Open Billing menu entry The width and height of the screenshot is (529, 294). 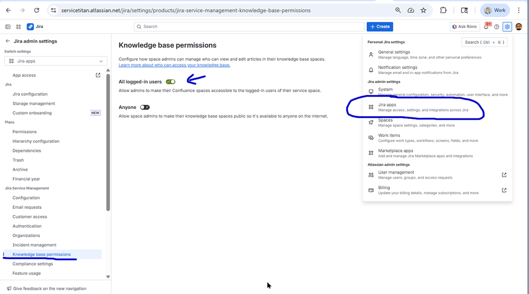(437, 190)
